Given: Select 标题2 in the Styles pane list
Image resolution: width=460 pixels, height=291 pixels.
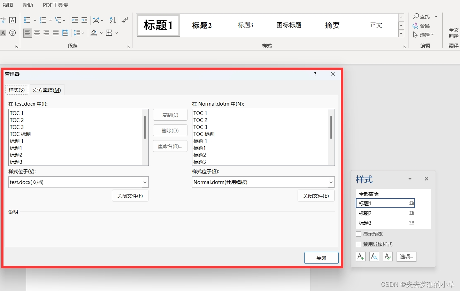Looking at the screenshot, I should click(385, 213).
